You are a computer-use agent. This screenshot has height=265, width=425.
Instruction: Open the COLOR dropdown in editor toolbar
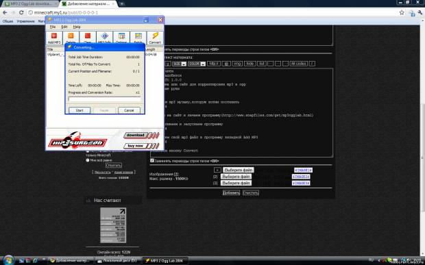point(197,64)
